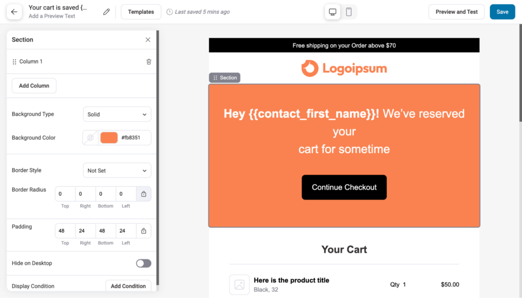This screenshot has height=298, width=522.
Task: Click the lock icon beside Border Radius fields
Action: [x=143, y=194]
